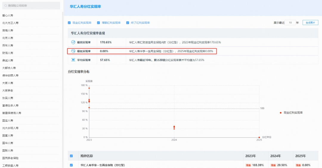322x168 pixels.
Task: Click the 2024年 column header
Action: click(x=275, y=156)
